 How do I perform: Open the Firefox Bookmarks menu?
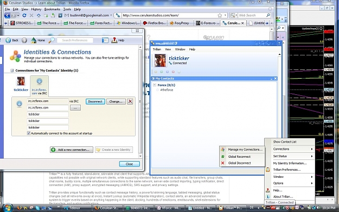tap(52, 9)
